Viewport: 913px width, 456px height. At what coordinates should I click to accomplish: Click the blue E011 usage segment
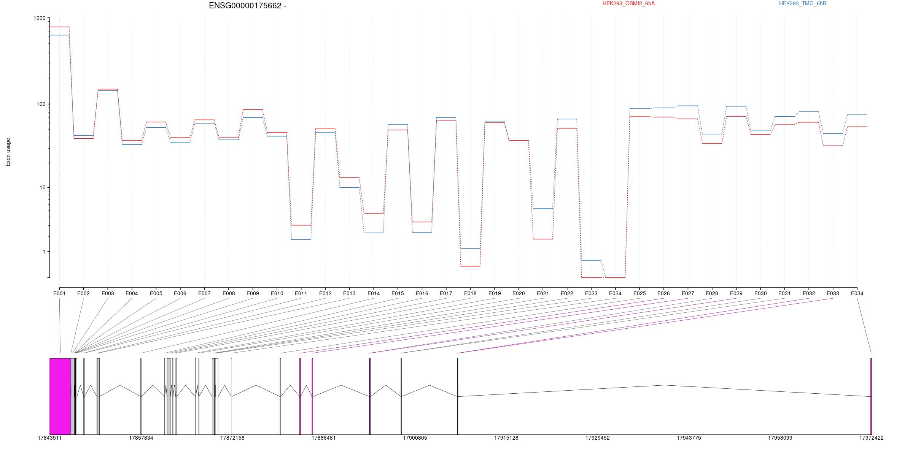click(x=301, y=239)
